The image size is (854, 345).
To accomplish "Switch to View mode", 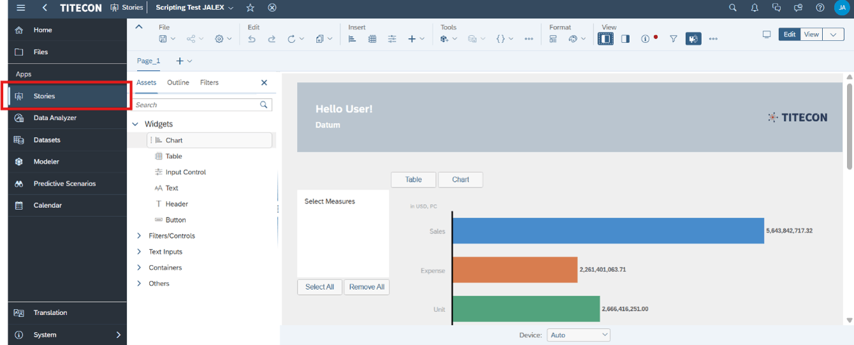I will [x=811, y=34].
